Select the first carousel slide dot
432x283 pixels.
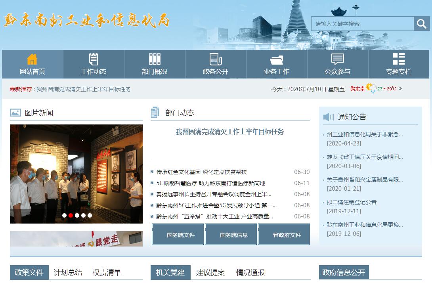pos(64,216)
